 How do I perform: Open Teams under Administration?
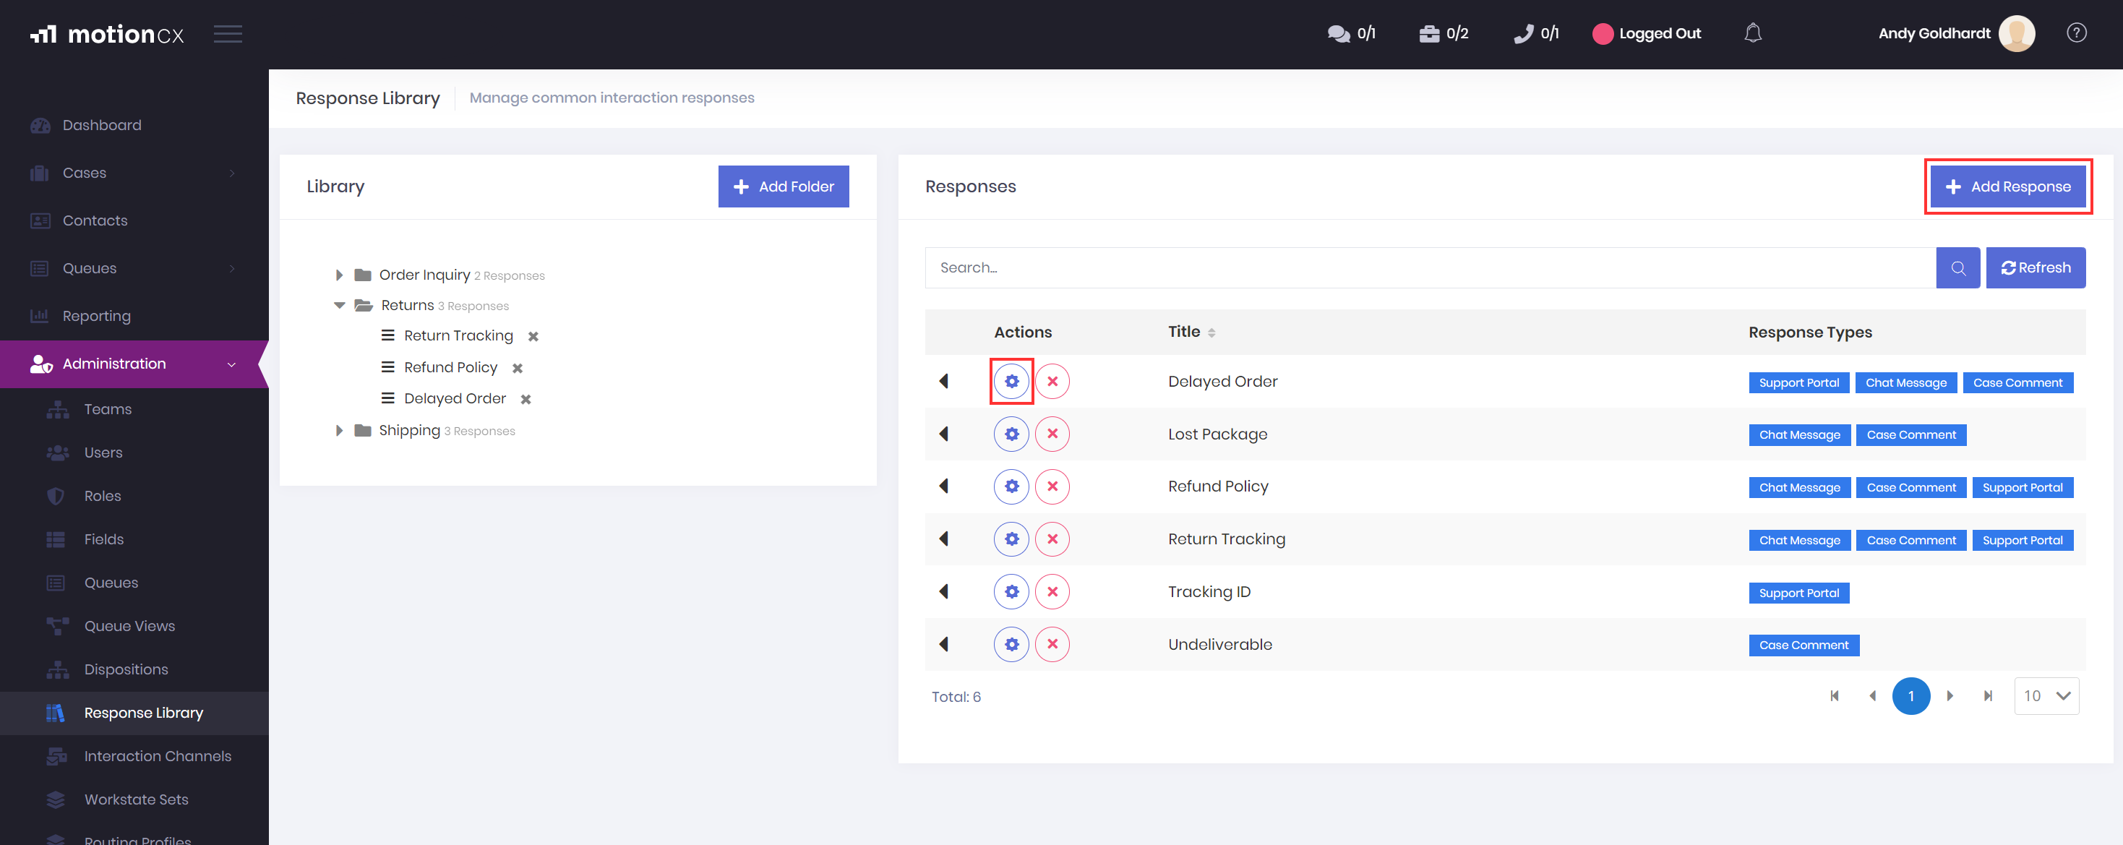tap(108, 410)
